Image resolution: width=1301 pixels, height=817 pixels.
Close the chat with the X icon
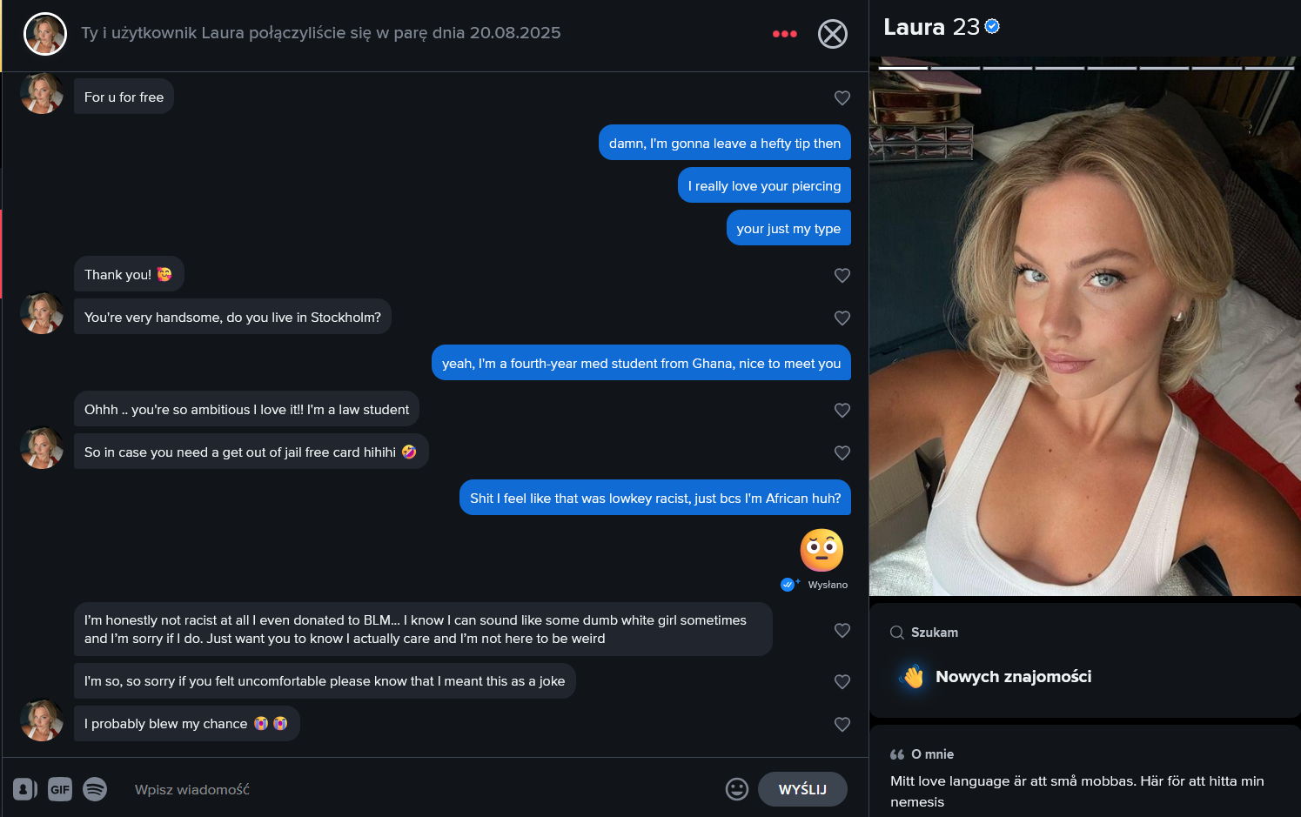coord(833,34)
